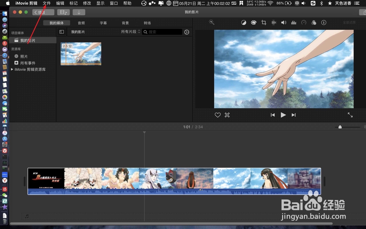
Task: Open the color balance tool
Action: [243, 23]
